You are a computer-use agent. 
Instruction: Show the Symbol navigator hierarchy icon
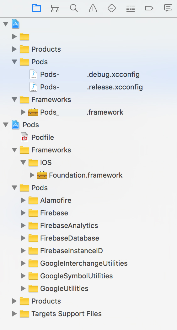[55, 9]
